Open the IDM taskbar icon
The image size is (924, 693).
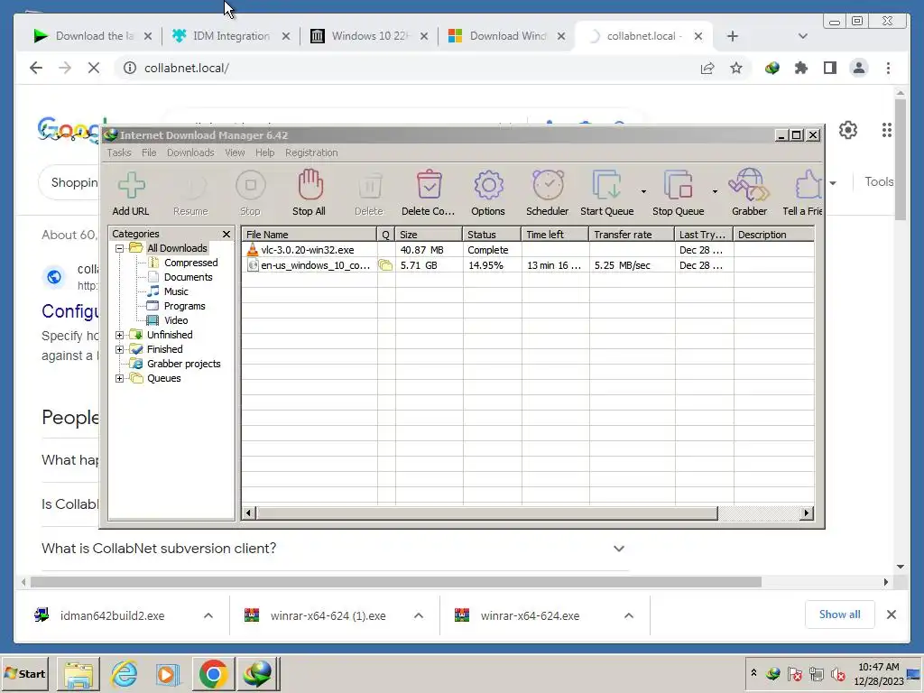click(x=257, y=673)
